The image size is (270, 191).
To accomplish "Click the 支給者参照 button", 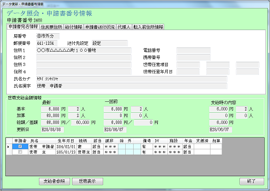I will coord(54,182).
